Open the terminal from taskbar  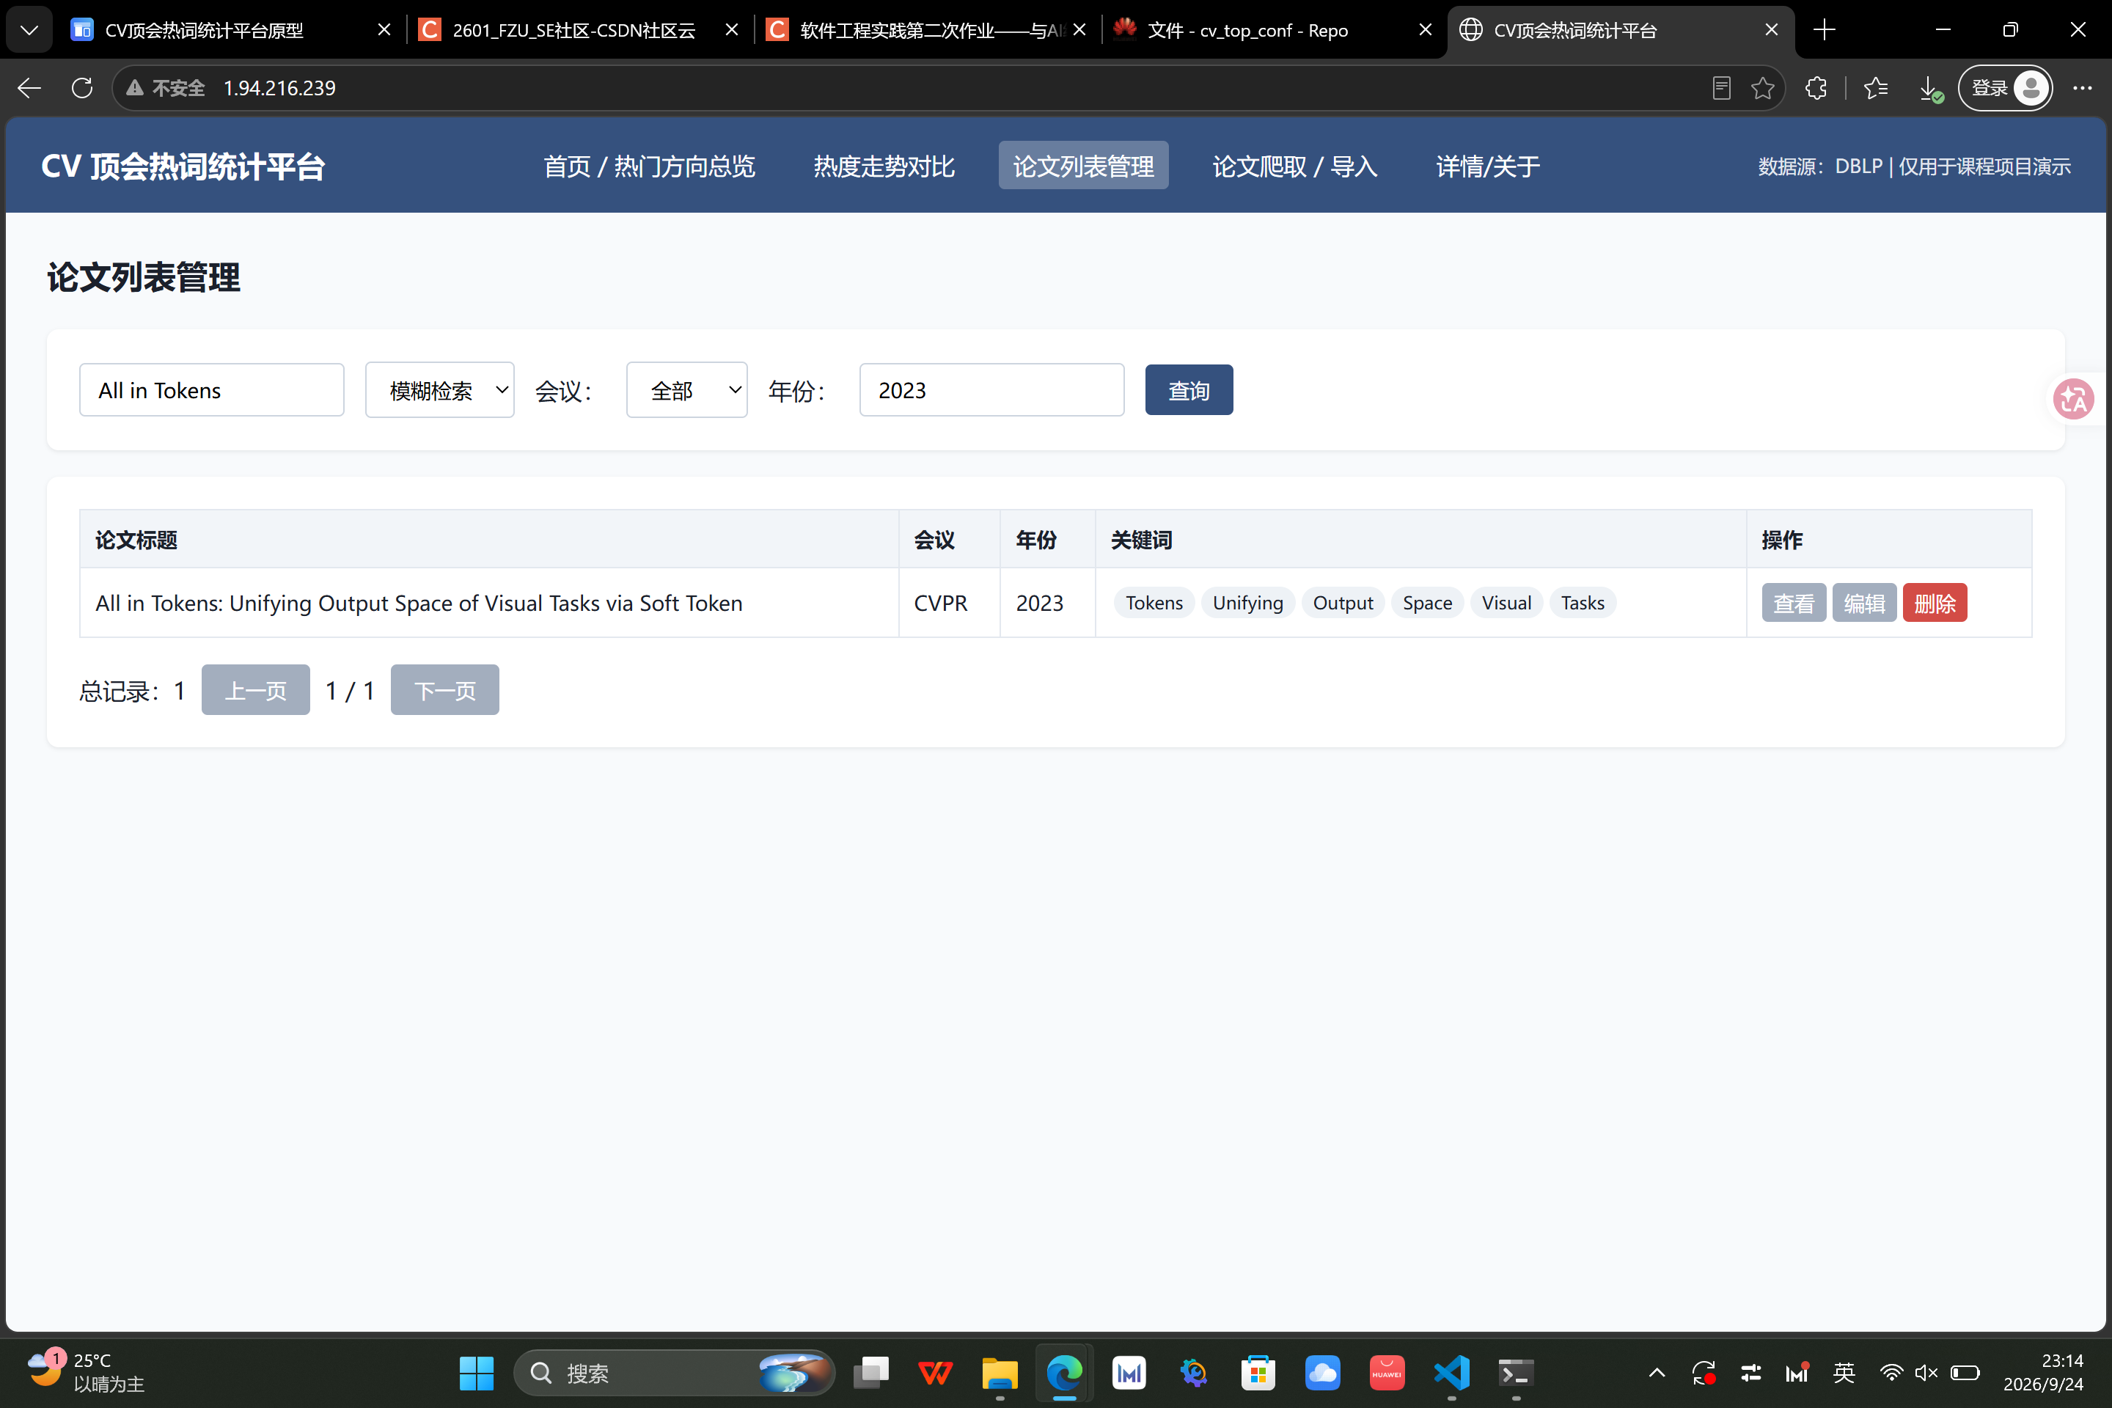(1517, 1372)
